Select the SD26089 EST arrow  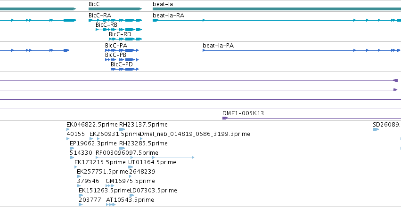(x=376, y=129)
